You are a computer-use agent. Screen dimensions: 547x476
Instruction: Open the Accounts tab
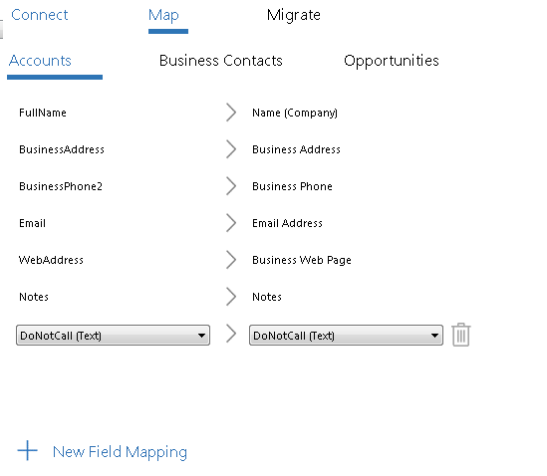(40, 61)
